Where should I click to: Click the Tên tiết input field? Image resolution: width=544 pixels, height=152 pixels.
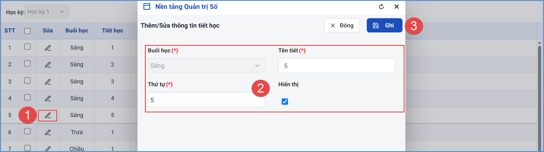pyautogui.click(x=337, y=66)
